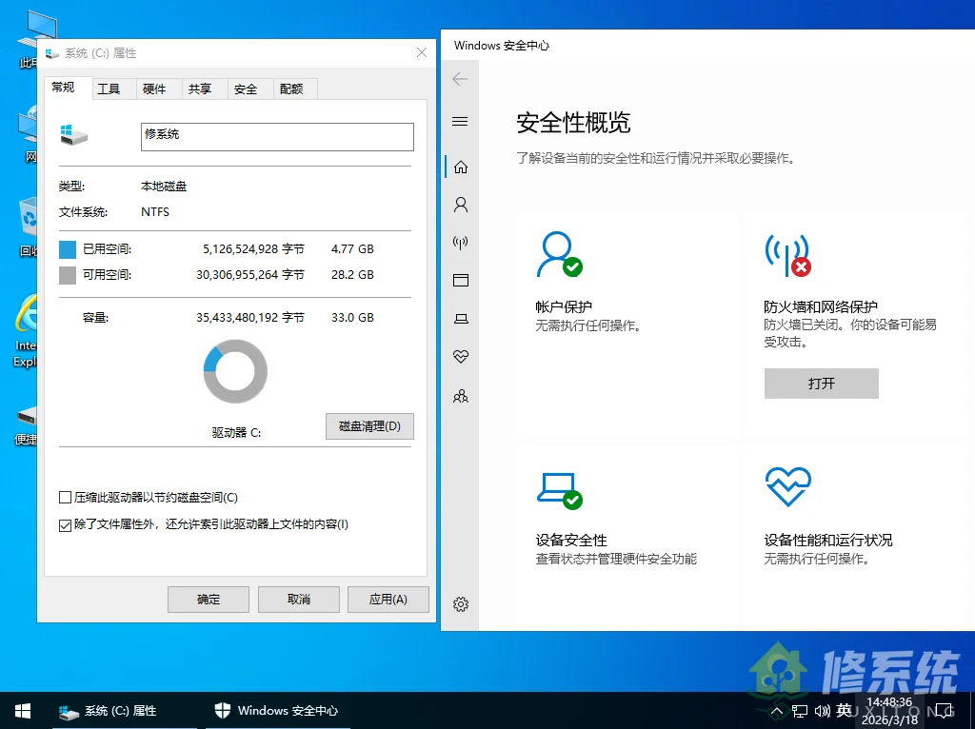Open Windows 安全中心 settings gear icon
Screen dimensions: 975x729
pos(461,603)
